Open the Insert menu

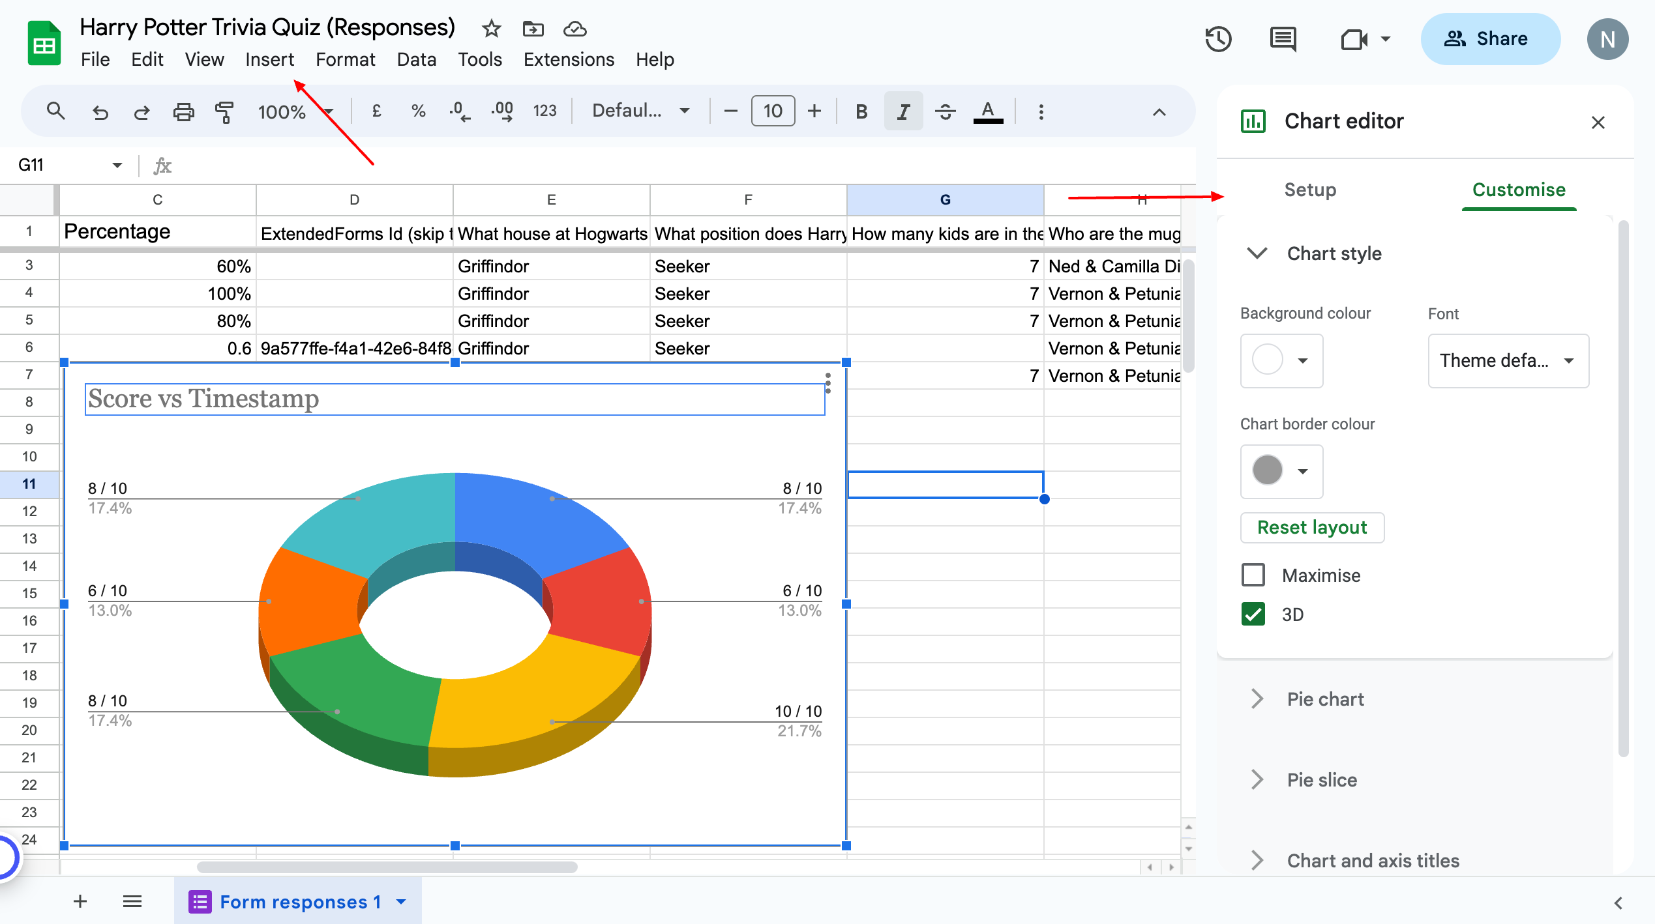(x=269, y=59)
